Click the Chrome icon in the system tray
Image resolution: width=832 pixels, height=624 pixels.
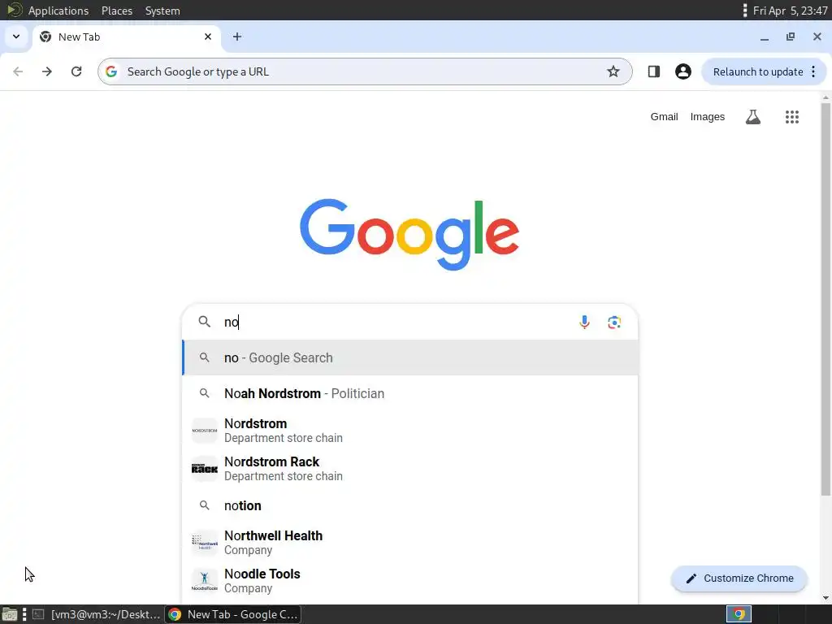click(739, 614)
